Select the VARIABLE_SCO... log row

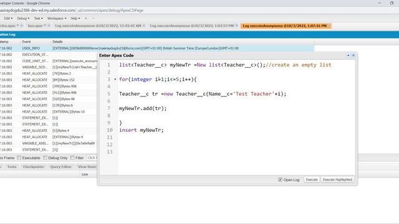49,67
